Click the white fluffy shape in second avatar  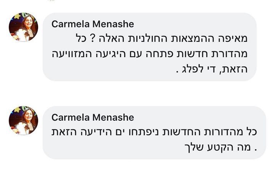20,129
